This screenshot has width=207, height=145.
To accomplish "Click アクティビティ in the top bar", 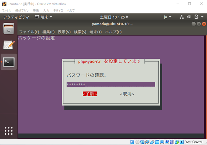I will (16, 17).
